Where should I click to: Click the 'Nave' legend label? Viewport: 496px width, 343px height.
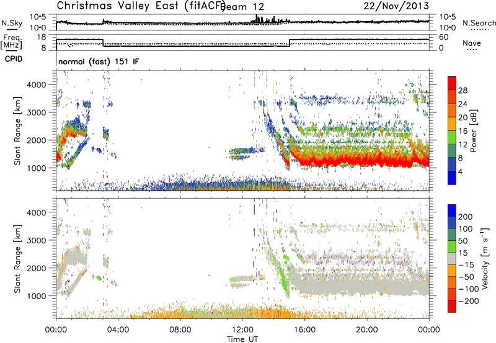471,43
